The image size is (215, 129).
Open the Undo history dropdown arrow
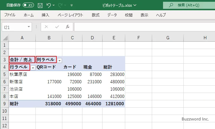(x=54, y=5)
